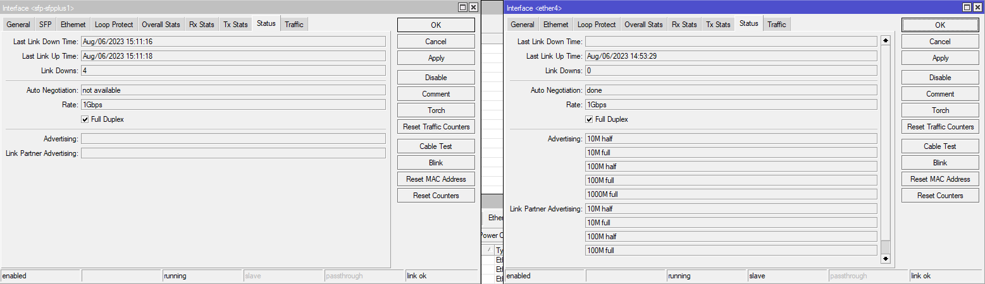Disable the ether4 interface

(x=940, y=78)
